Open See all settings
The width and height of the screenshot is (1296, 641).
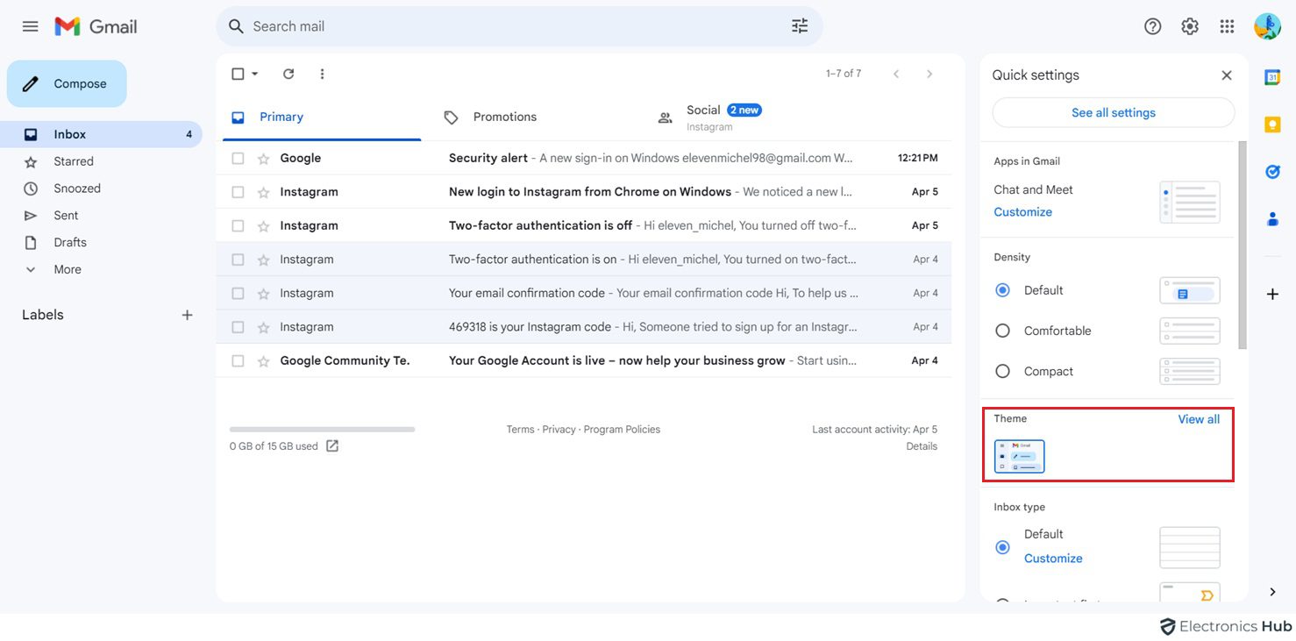tap(1112, 112)
